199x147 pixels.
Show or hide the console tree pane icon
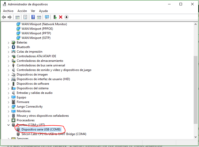pos(17,17)
